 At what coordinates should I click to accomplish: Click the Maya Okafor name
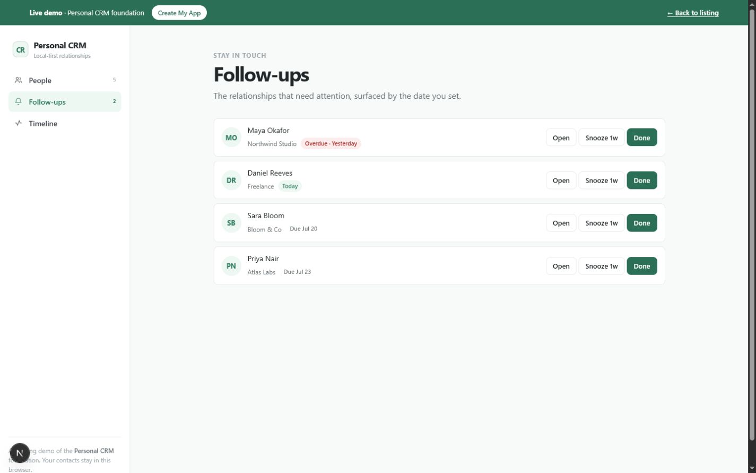(268, 131)
